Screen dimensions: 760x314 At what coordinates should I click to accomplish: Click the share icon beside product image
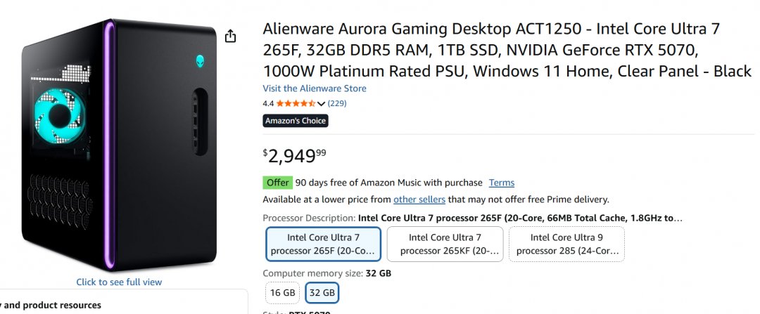[230, 37]
